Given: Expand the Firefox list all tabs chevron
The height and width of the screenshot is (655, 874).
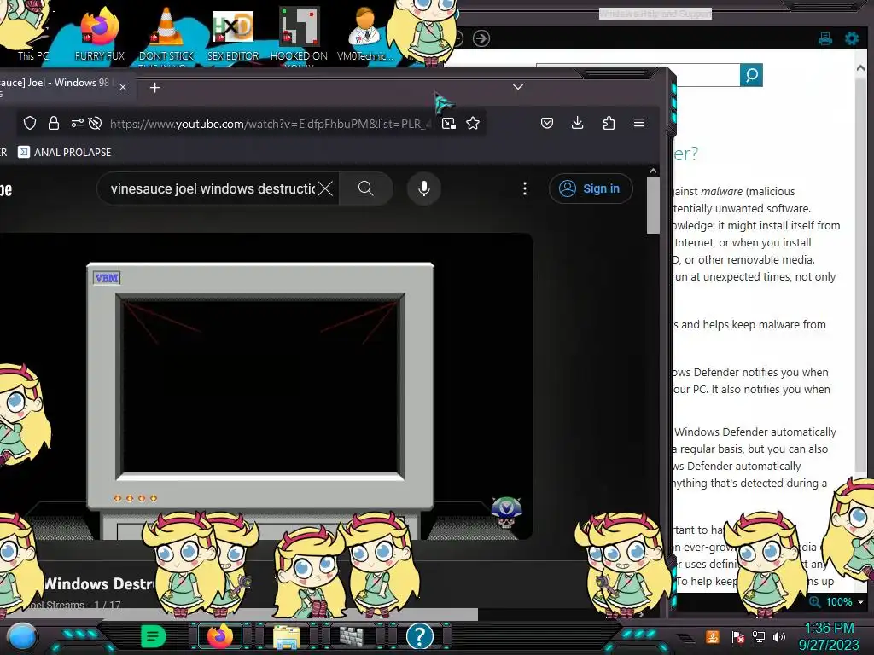Looking at the screenshot, I should [518, 87].
